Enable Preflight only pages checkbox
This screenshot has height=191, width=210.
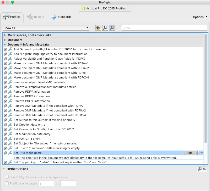point(7,183)
